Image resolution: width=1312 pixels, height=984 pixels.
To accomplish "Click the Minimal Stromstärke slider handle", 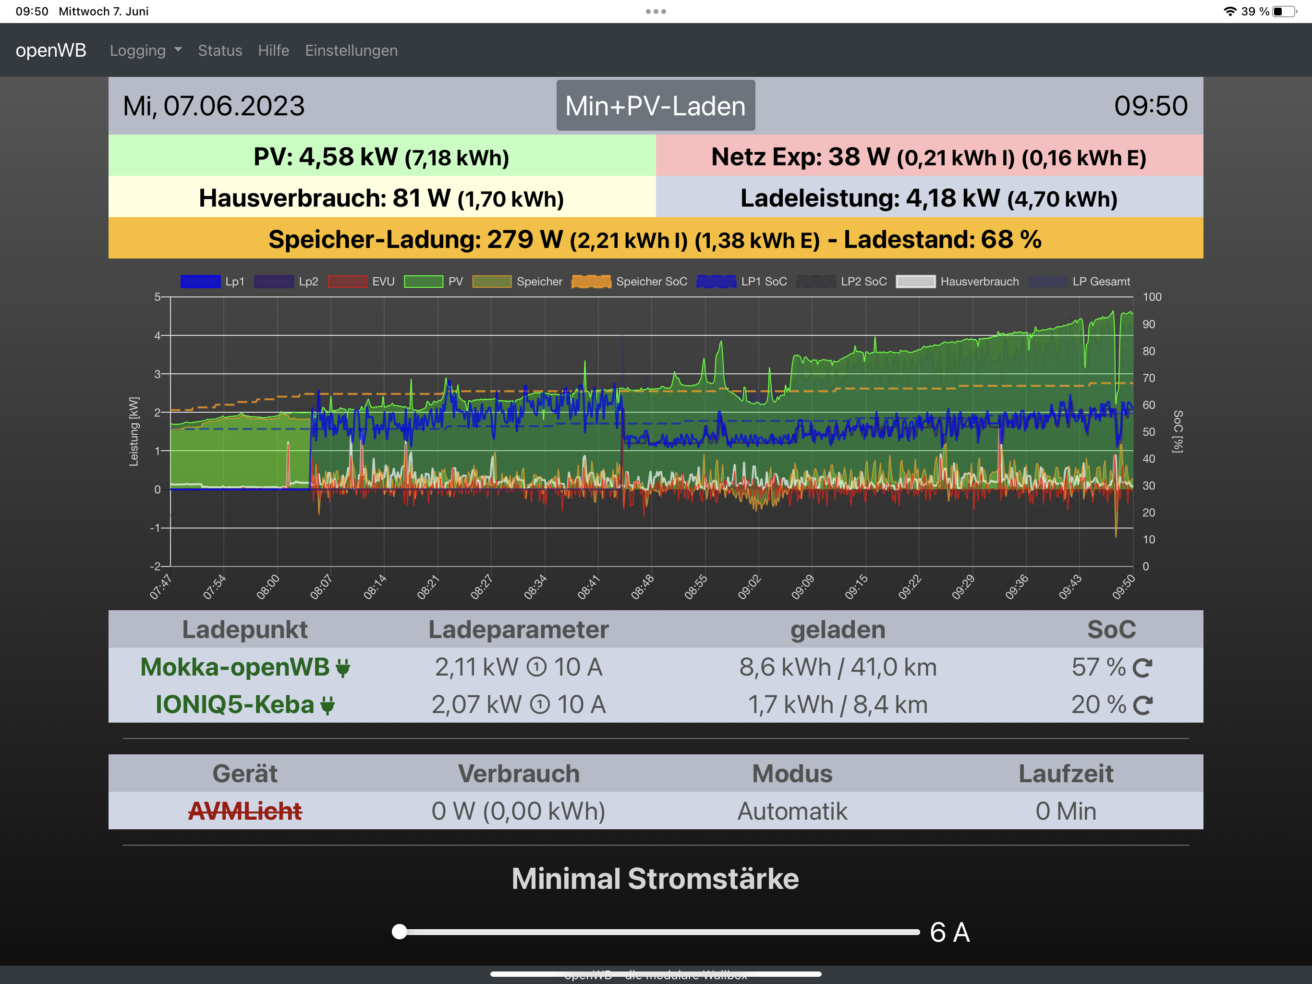I will [400, 932].
